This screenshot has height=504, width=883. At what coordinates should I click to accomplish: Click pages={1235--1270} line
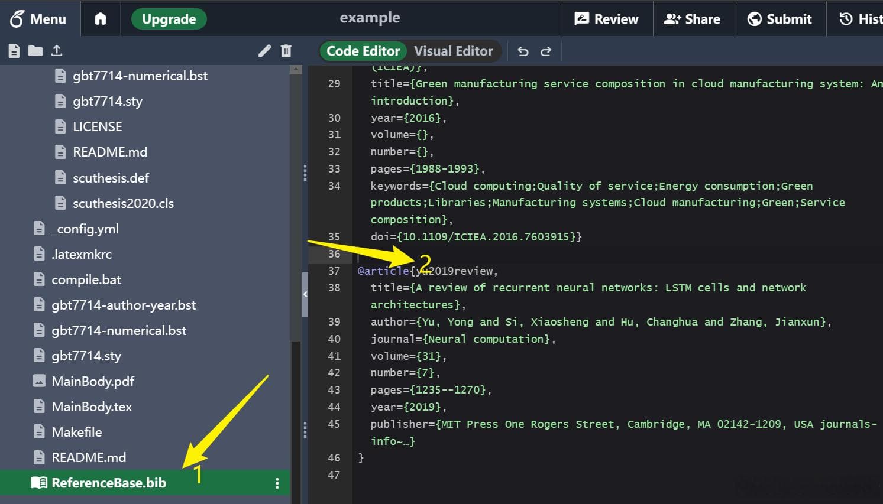(x=431, y=390)
